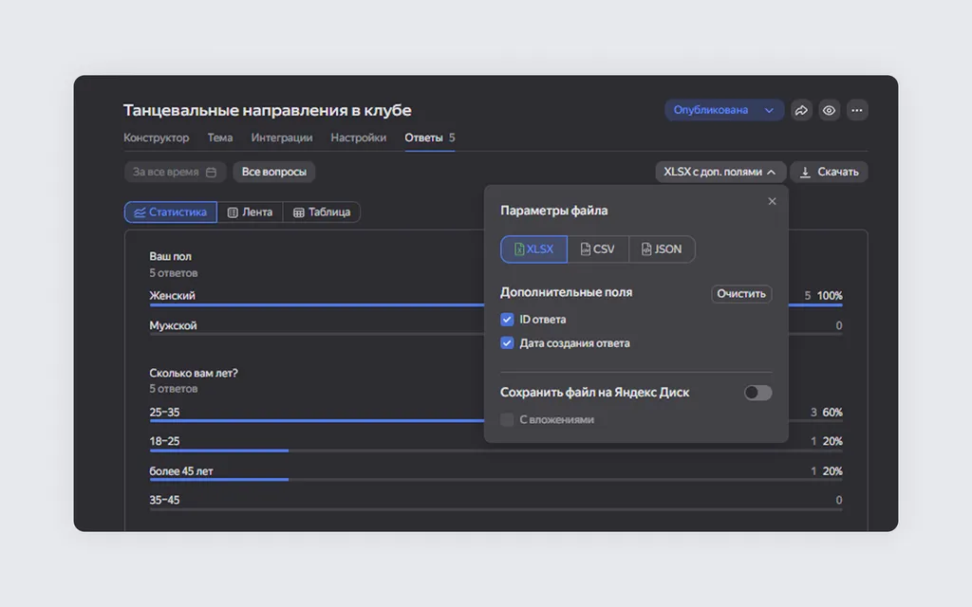Click the eye preview icon
Viewport: 972px width, 607px height.
(829, 110)
